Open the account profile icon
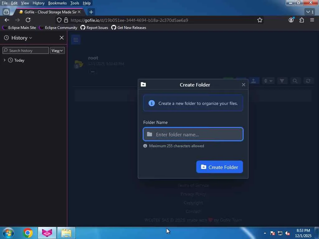This screenshot has width=319, height=239. coord(291,20)
